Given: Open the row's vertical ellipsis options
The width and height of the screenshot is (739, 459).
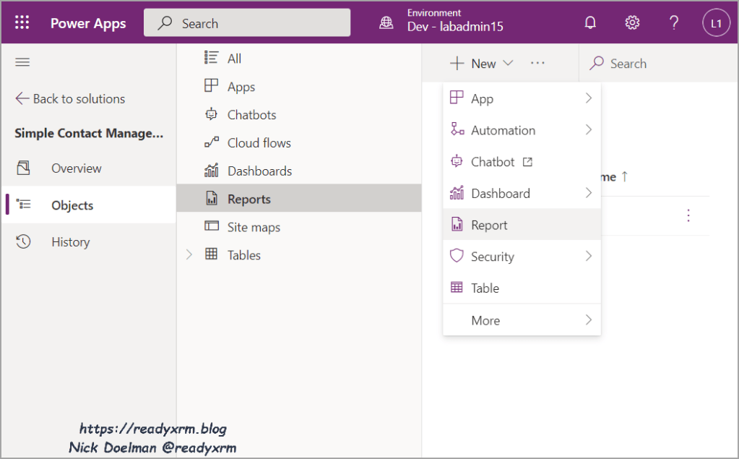Looking at the screenshot, I should coord(688,215).
